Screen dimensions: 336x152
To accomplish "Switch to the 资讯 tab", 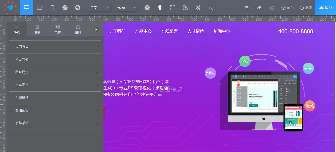I will click(37, 29).
